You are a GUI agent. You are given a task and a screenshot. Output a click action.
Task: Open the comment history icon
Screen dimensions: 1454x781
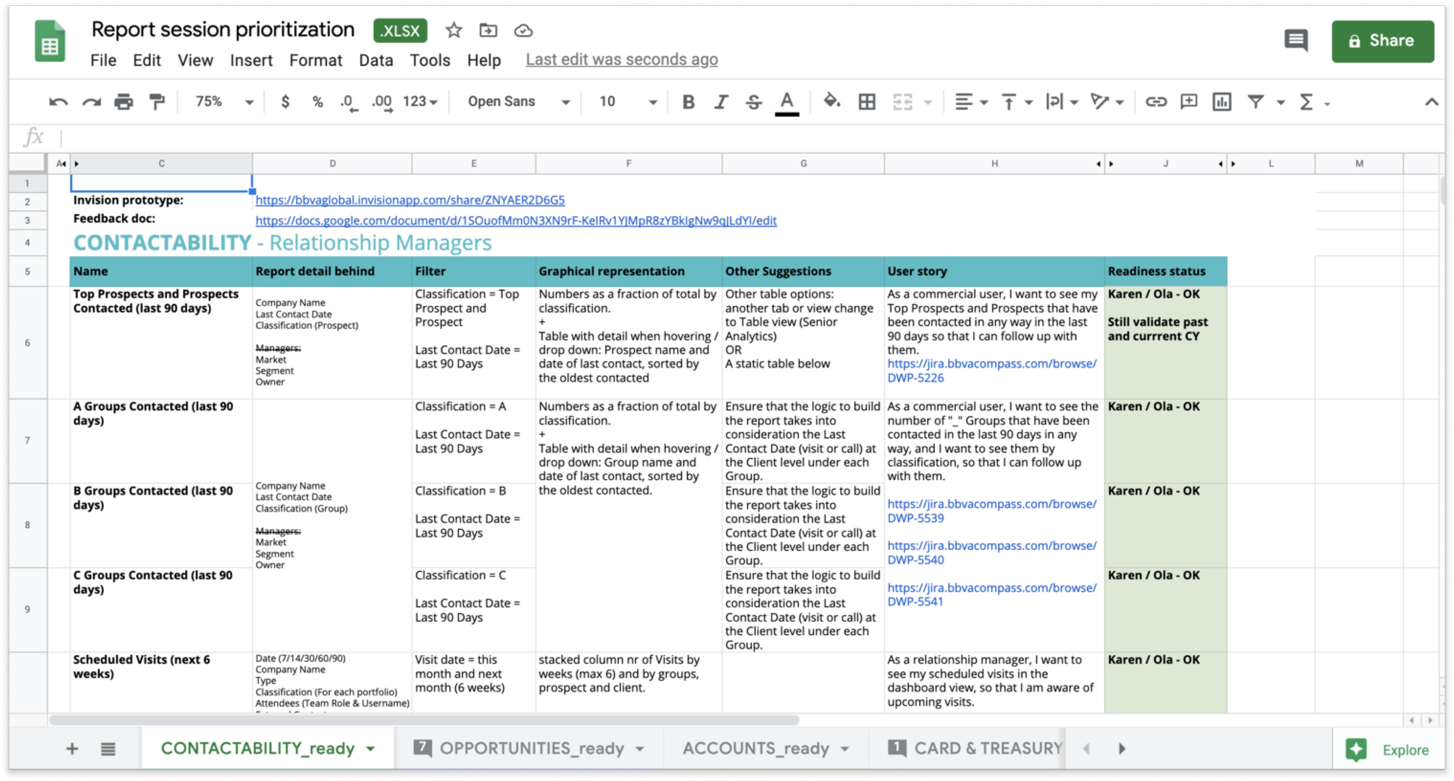pyautogui.click(x=1296, y=40)
